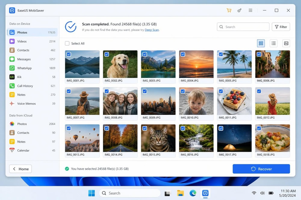The width and height of the screenshot is (301, 200).
Task: Open the clock showing 11:30 AM
Action: pos(288,193)
